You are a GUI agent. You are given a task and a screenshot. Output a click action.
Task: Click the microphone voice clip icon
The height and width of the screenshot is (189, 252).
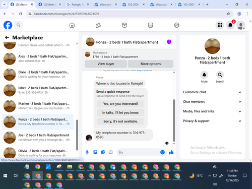pos(87,152)
